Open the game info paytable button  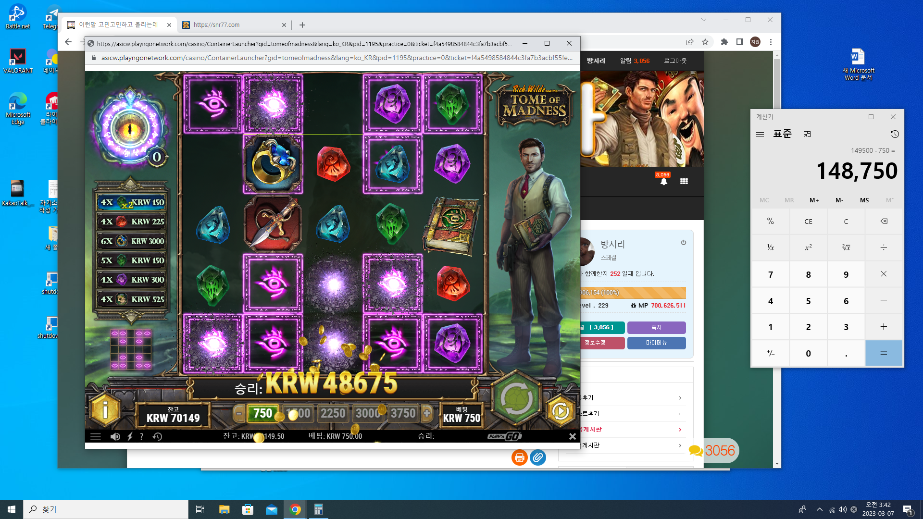[x=105, y=410]
